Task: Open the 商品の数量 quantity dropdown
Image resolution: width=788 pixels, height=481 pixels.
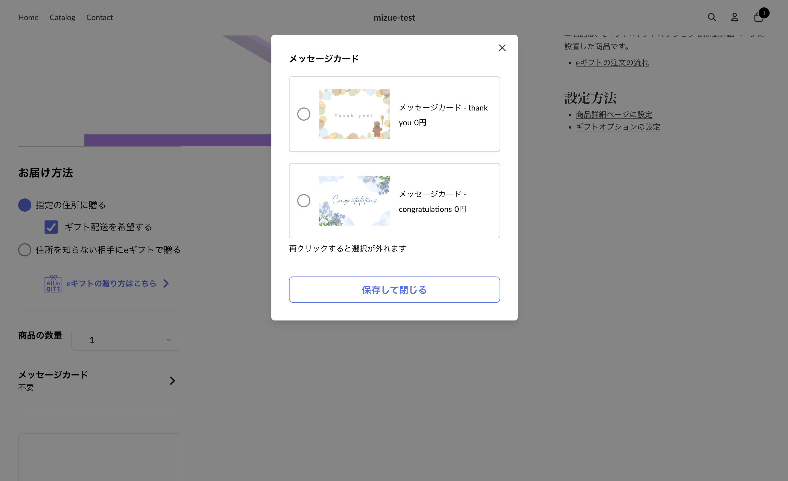Action: 126,340
